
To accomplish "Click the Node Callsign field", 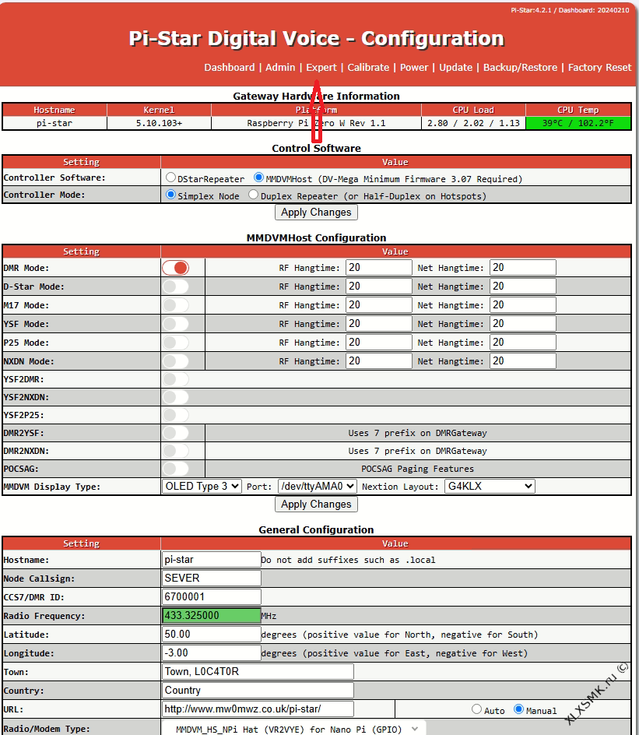I will tap(211, 579).
